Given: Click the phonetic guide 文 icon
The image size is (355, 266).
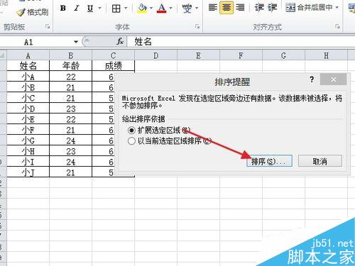Looking at the screenshot, I should [x=187, y=9].
